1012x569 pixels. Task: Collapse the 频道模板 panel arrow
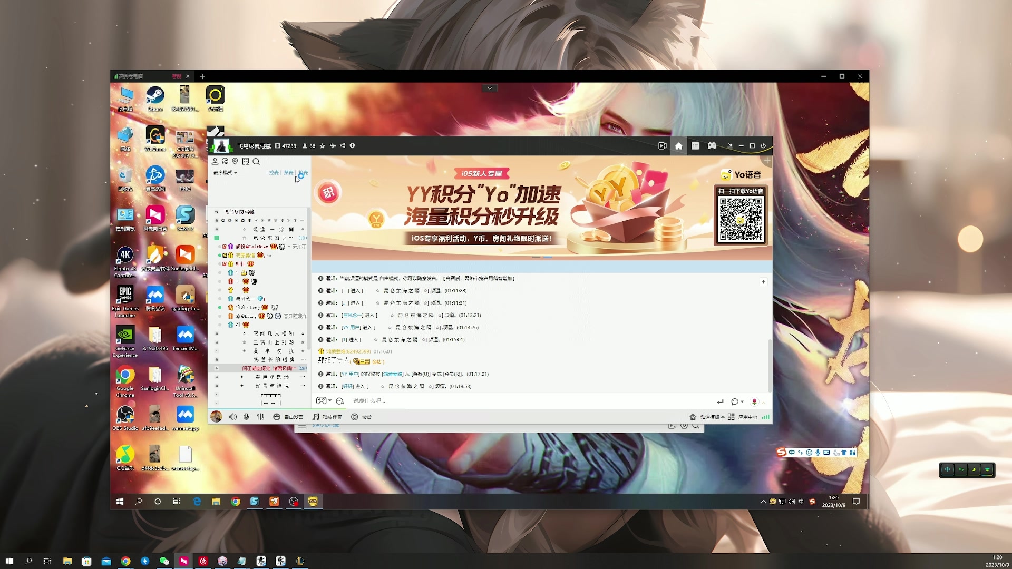tap(722, 417)
